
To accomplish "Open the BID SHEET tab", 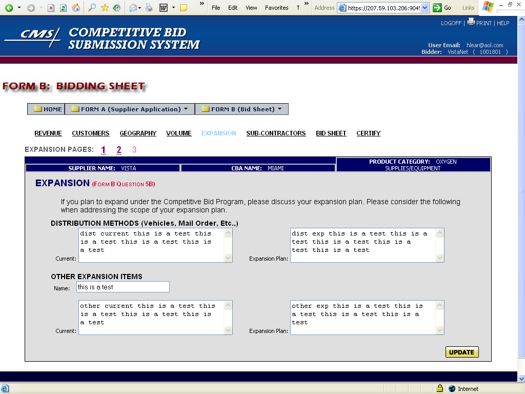I will click(331, 133).
